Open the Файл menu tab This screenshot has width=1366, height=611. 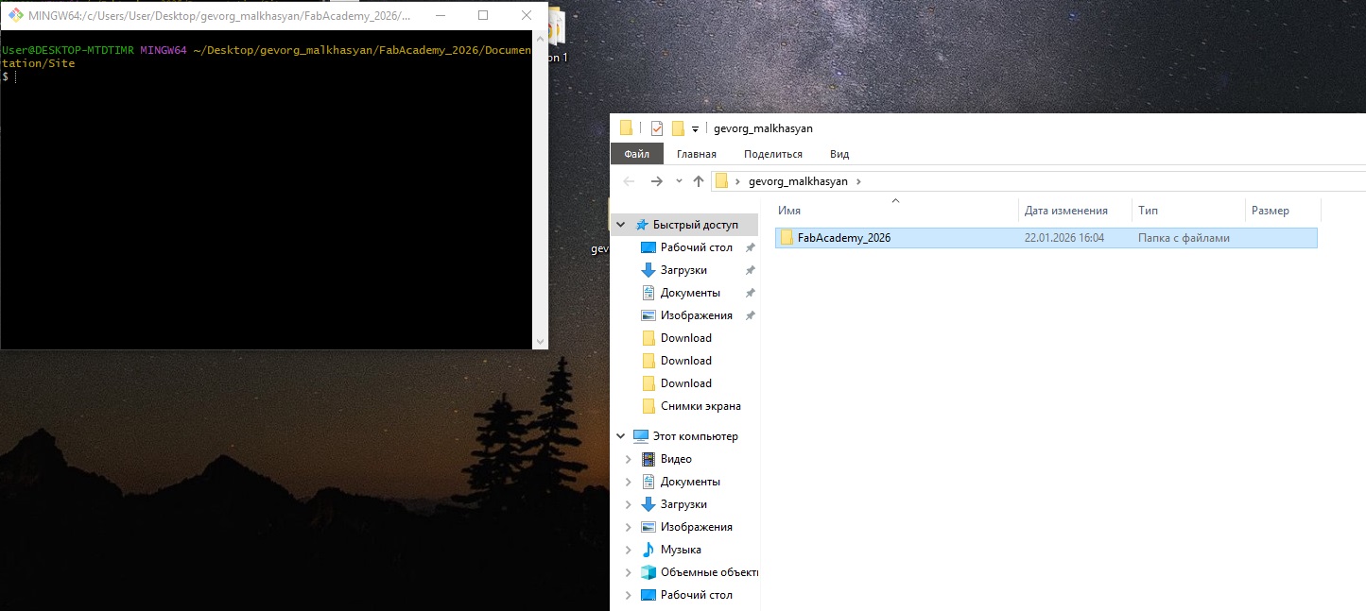point(637,154)
